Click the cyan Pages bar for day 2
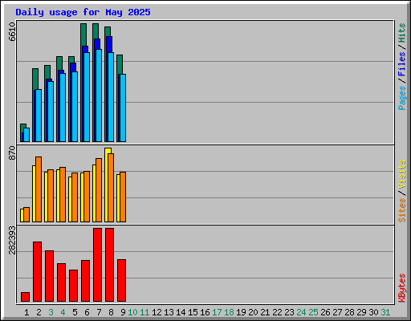Viewport: 411px width, 321px height. (x=39, y=116)
